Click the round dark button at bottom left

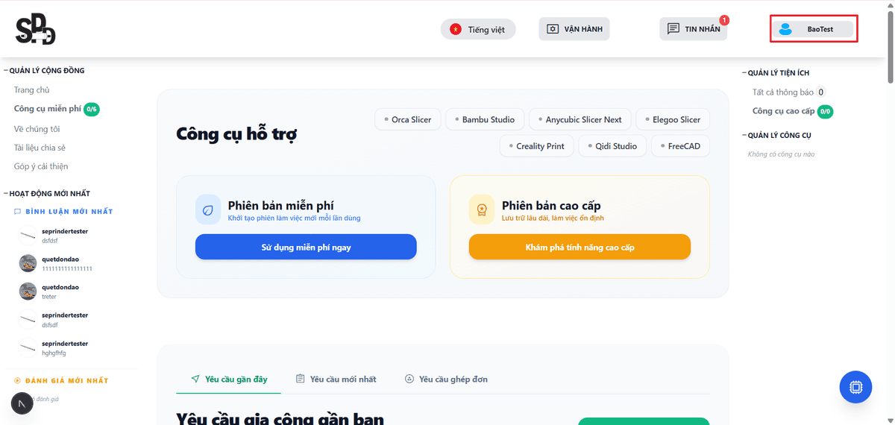[22, 403]
